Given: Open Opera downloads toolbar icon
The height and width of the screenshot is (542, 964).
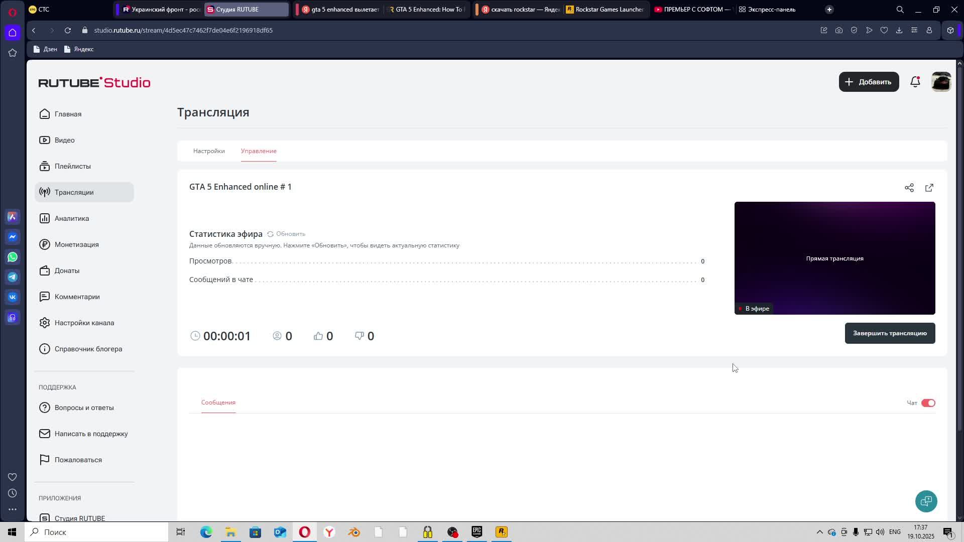Looking at the screenshot, I should click(899, 30).
